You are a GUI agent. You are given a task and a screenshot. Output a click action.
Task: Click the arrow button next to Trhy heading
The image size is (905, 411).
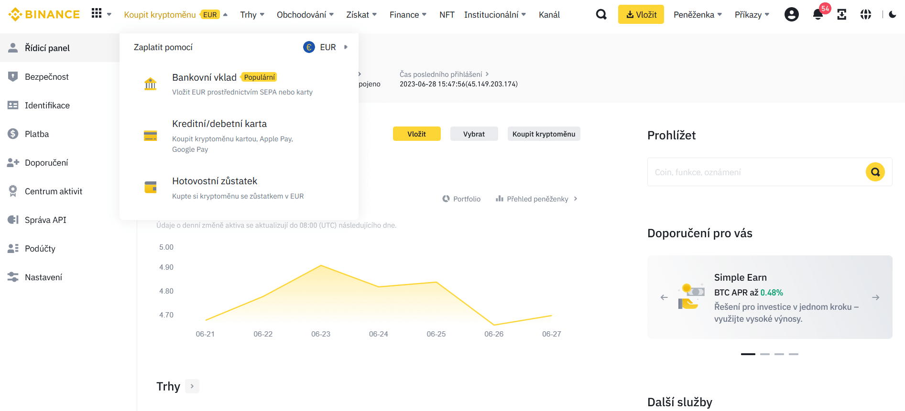coord(192,386)
